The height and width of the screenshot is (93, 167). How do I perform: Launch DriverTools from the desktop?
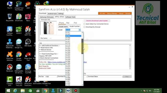point(19,18)
